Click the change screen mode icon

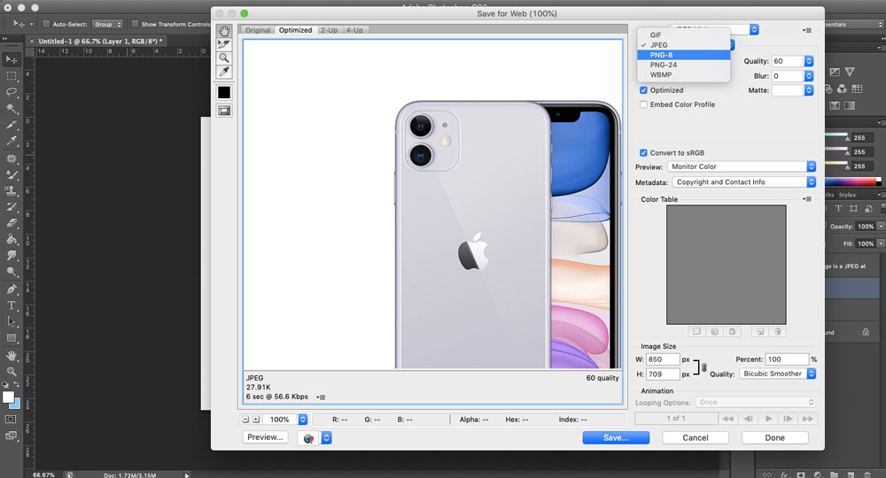(x=11, y=436)
